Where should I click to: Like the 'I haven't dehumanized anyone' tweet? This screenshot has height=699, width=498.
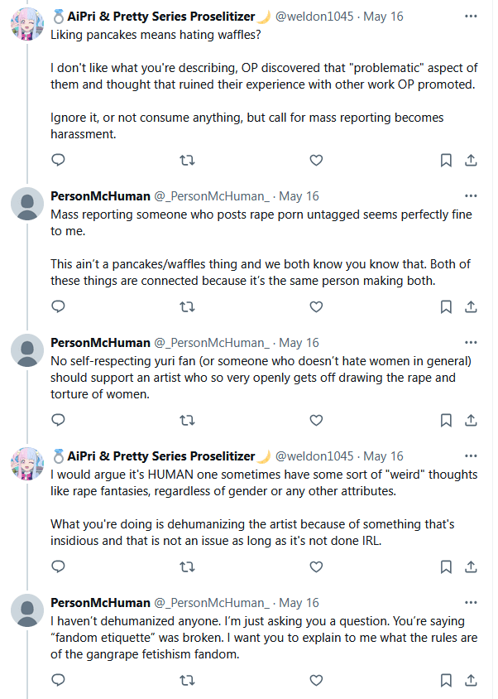(x=316, y=680)
